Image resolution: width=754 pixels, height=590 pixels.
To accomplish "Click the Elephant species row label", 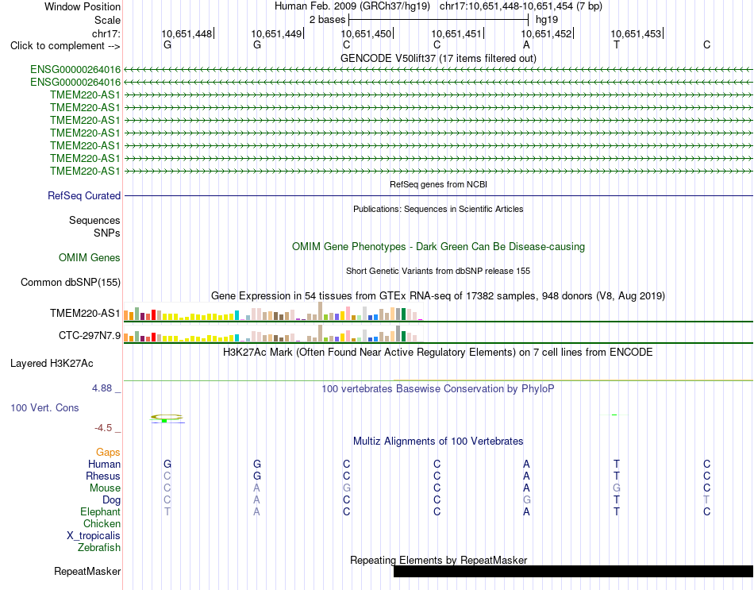I will click(x=100, y=511).
